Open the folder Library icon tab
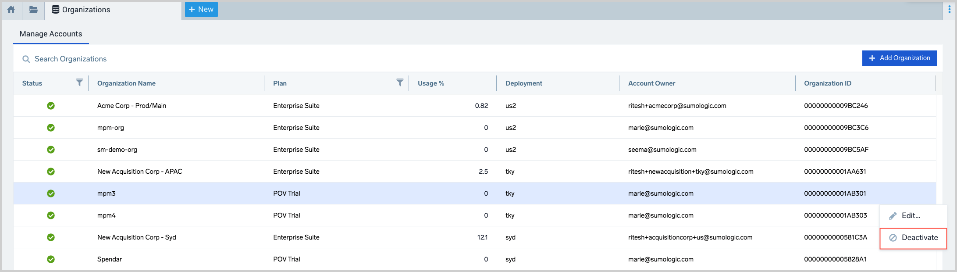Screen dimensions: 957x272 (33, 10)
